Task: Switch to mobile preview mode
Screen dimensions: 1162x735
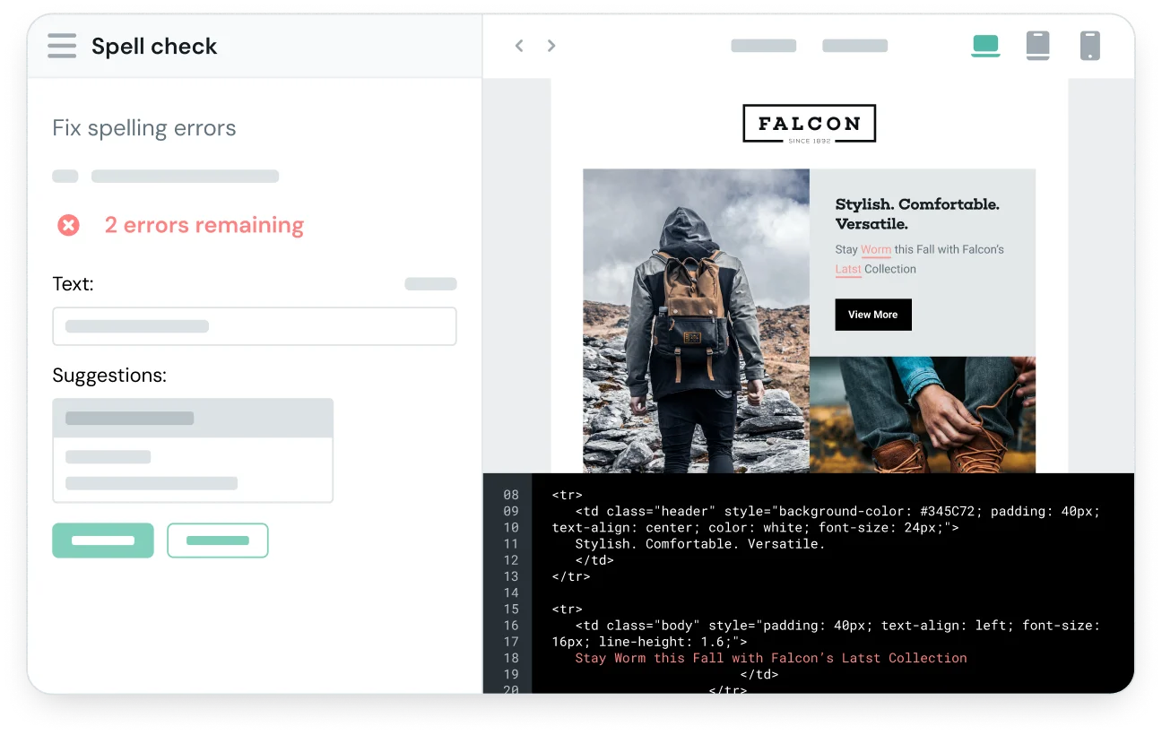Action: [x=1089, y=45]
